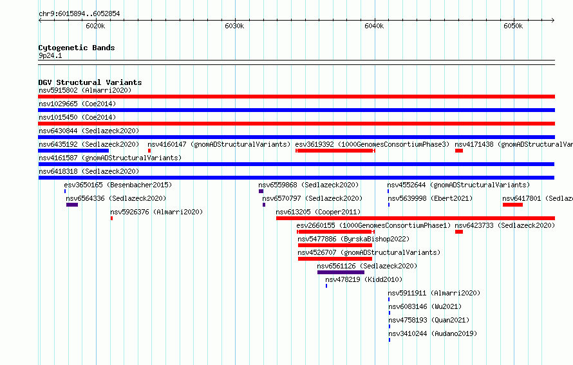The image size is (573, 365).
Task: Open nsv6430844 (Sedlazeck2020) label
Action: 89,131
